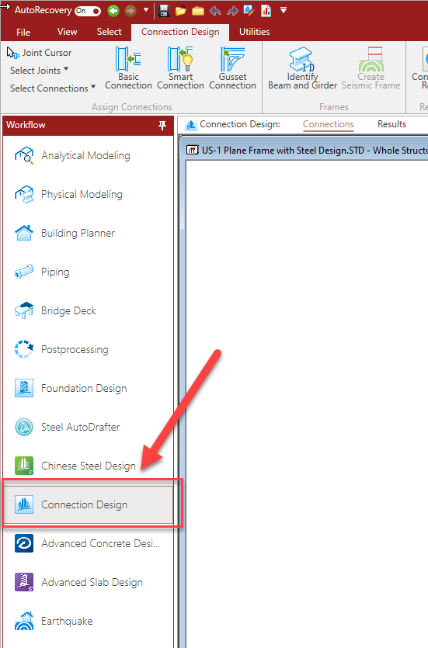428x648 pixels.
Task: Open the Analytical Modeling workflow
Action: pyautogui.click(x=88, y=155)
